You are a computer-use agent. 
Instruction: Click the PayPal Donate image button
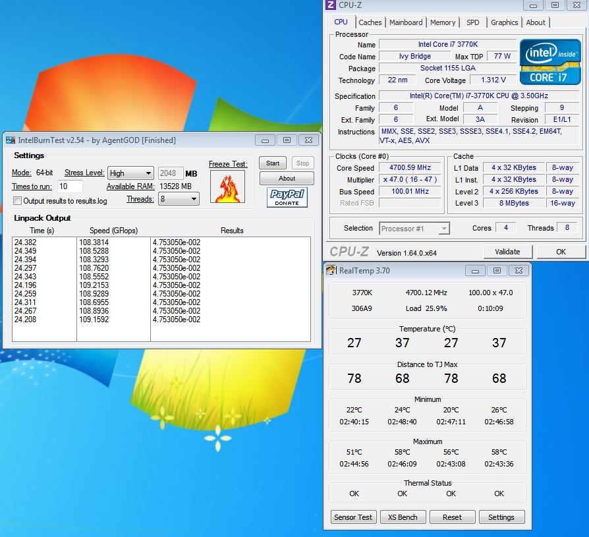tap(287, 197)
